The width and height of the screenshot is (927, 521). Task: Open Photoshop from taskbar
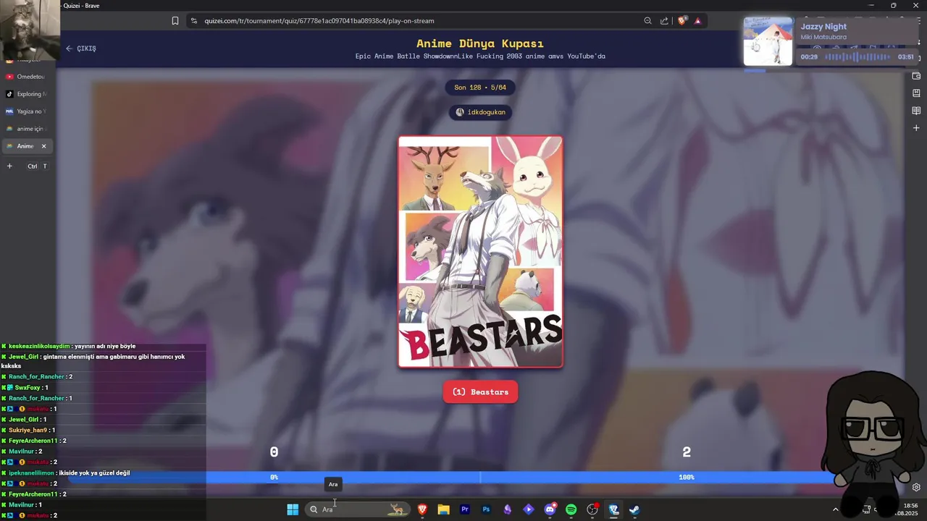(486, 509)
